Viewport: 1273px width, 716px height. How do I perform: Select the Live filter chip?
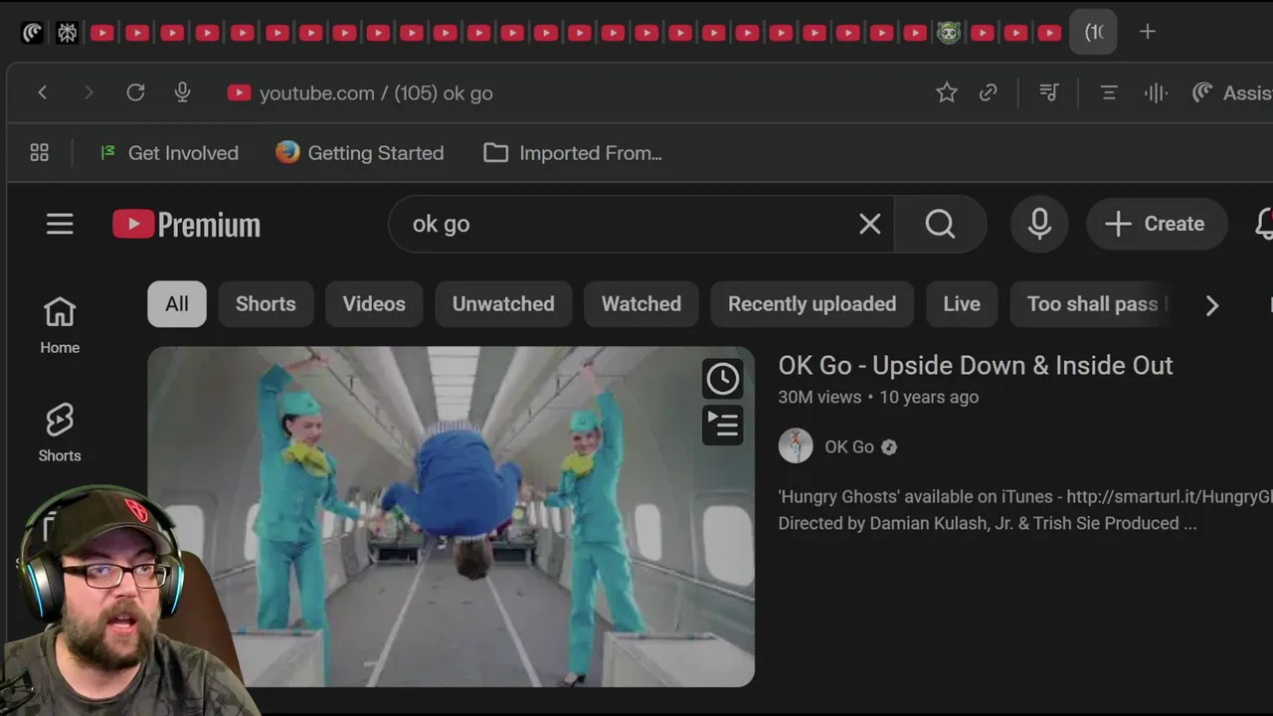click(962, 304)
